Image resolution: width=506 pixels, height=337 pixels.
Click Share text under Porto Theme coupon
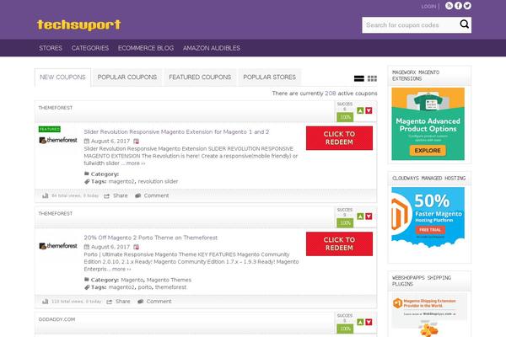point(123,302)
